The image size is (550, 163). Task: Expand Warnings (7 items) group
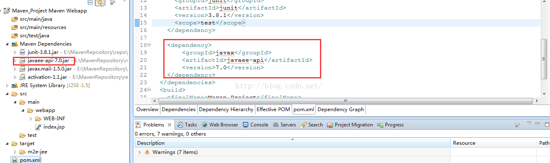click(140, 152)
